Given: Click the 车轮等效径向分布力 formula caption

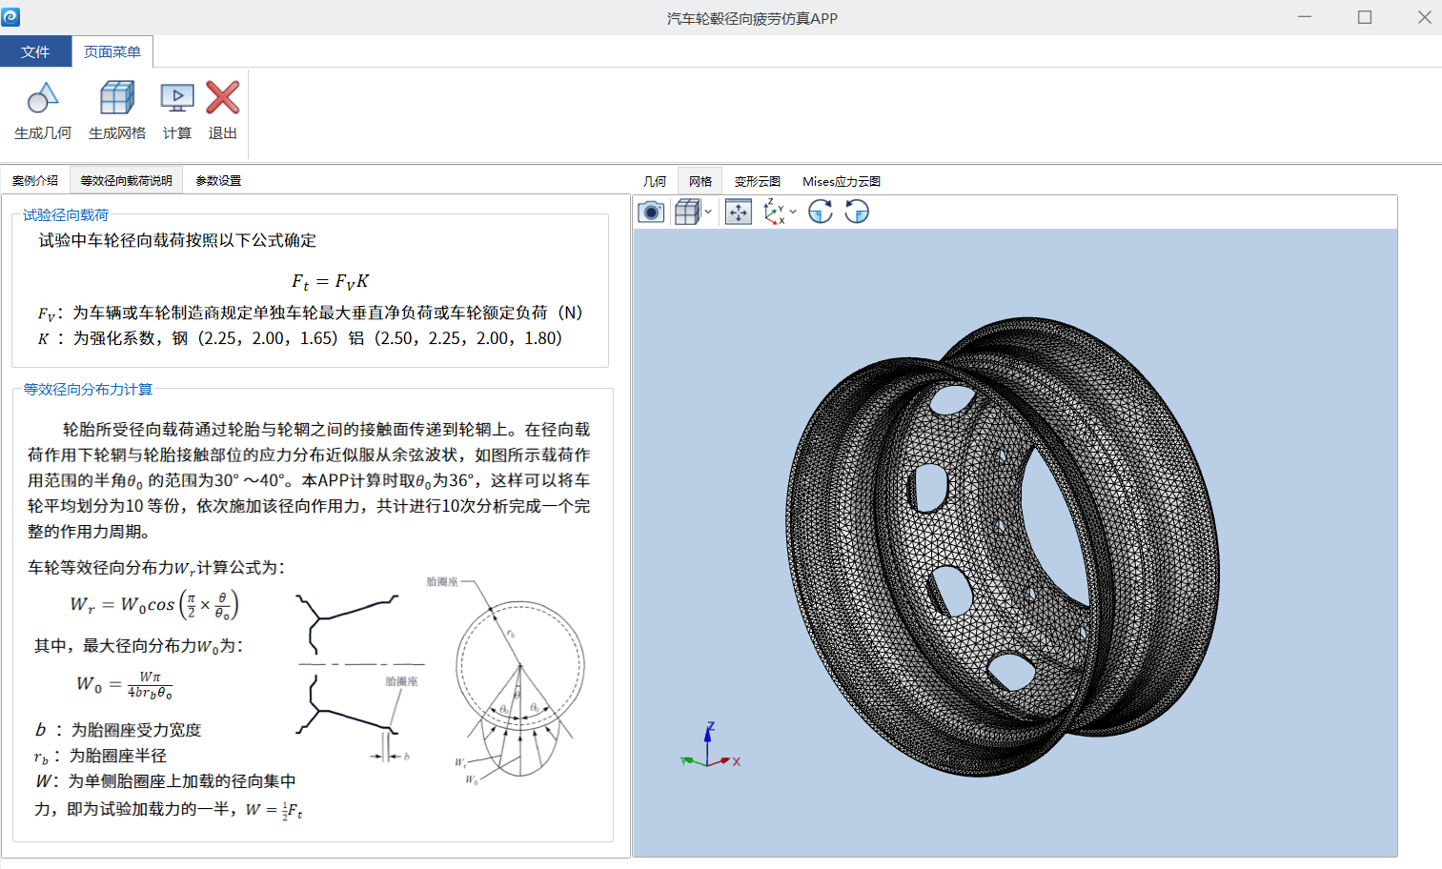Looking at the screenshot, I should click(156, 568).
